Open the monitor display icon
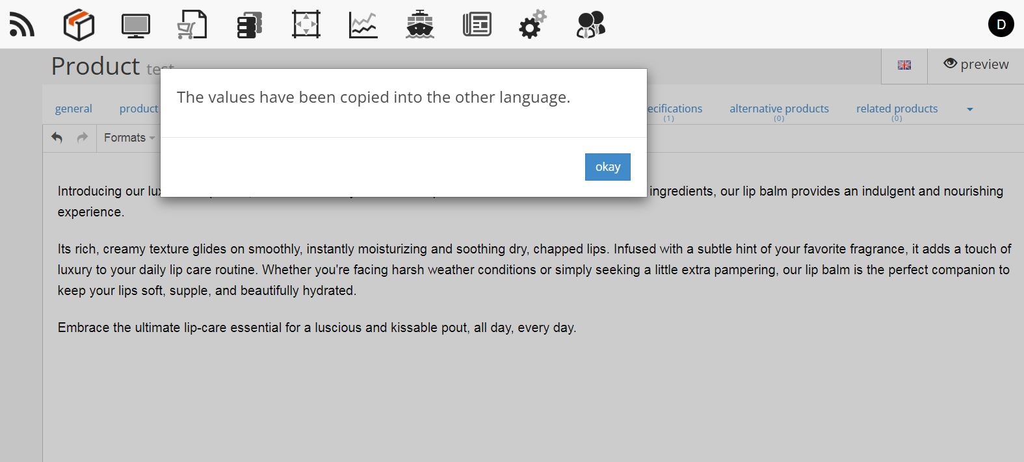1024x462 pixels. point(136,25)
